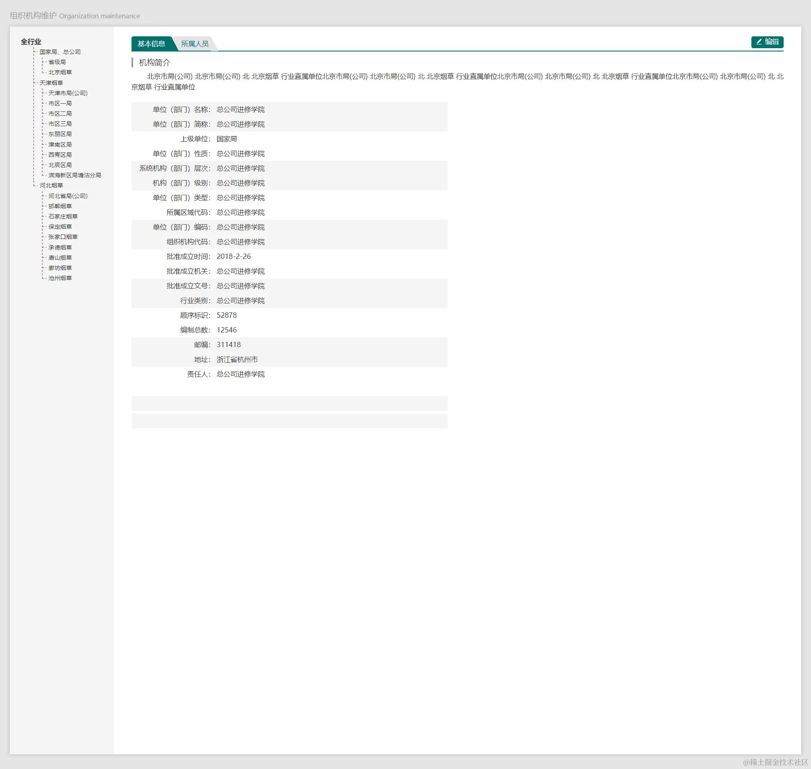811x769 pixels.
Task: Select the 基本信息 tab
Action: (151, 44)
